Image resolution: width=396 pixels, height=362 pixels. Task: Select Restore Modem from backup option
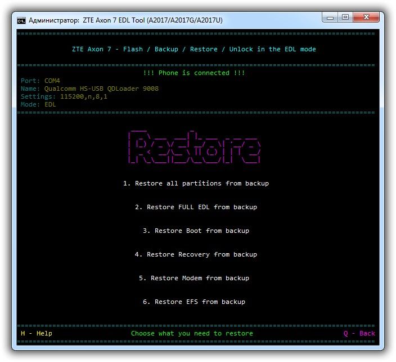[x=194, y=278]
